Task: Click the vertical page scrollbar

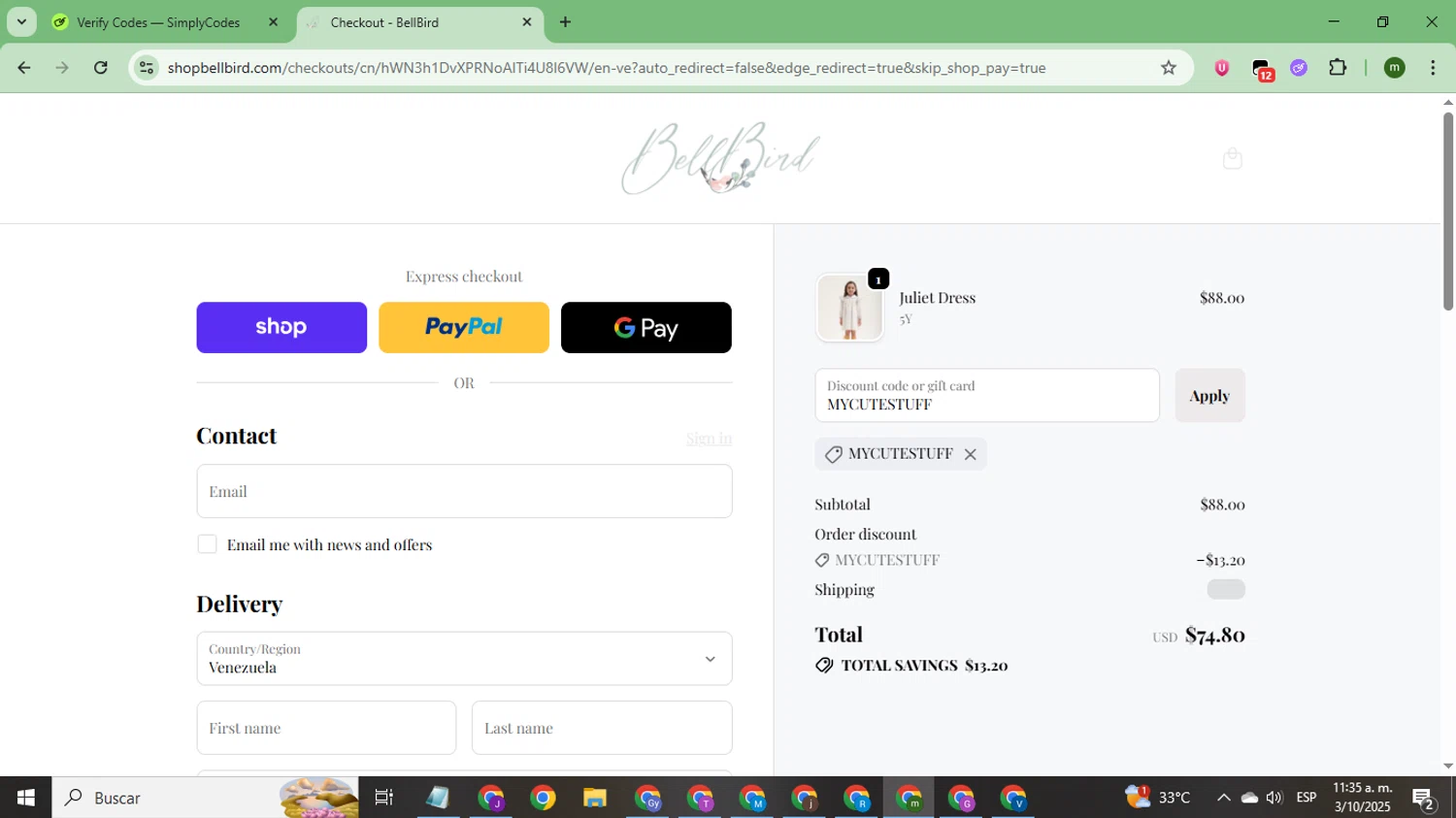Action: point(1447,212)
